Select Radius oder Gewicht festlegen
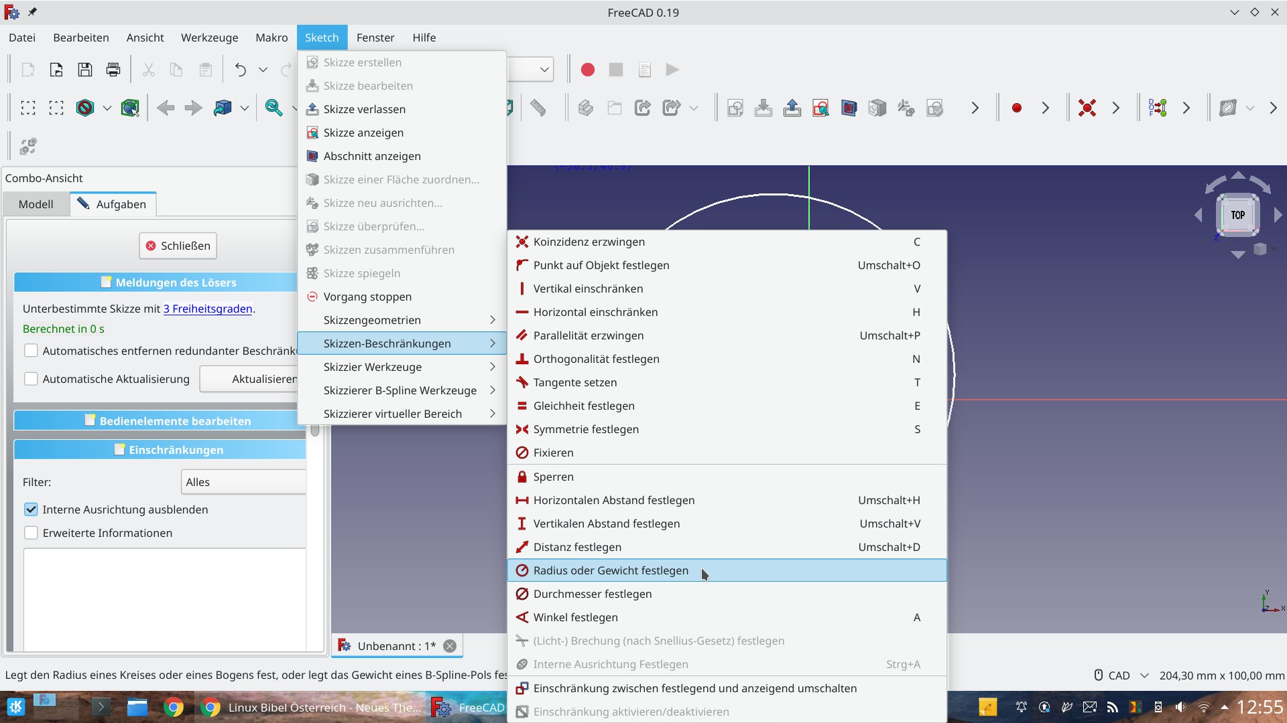The width and height of the screenshot is (1287, 723). click(727, 570)
